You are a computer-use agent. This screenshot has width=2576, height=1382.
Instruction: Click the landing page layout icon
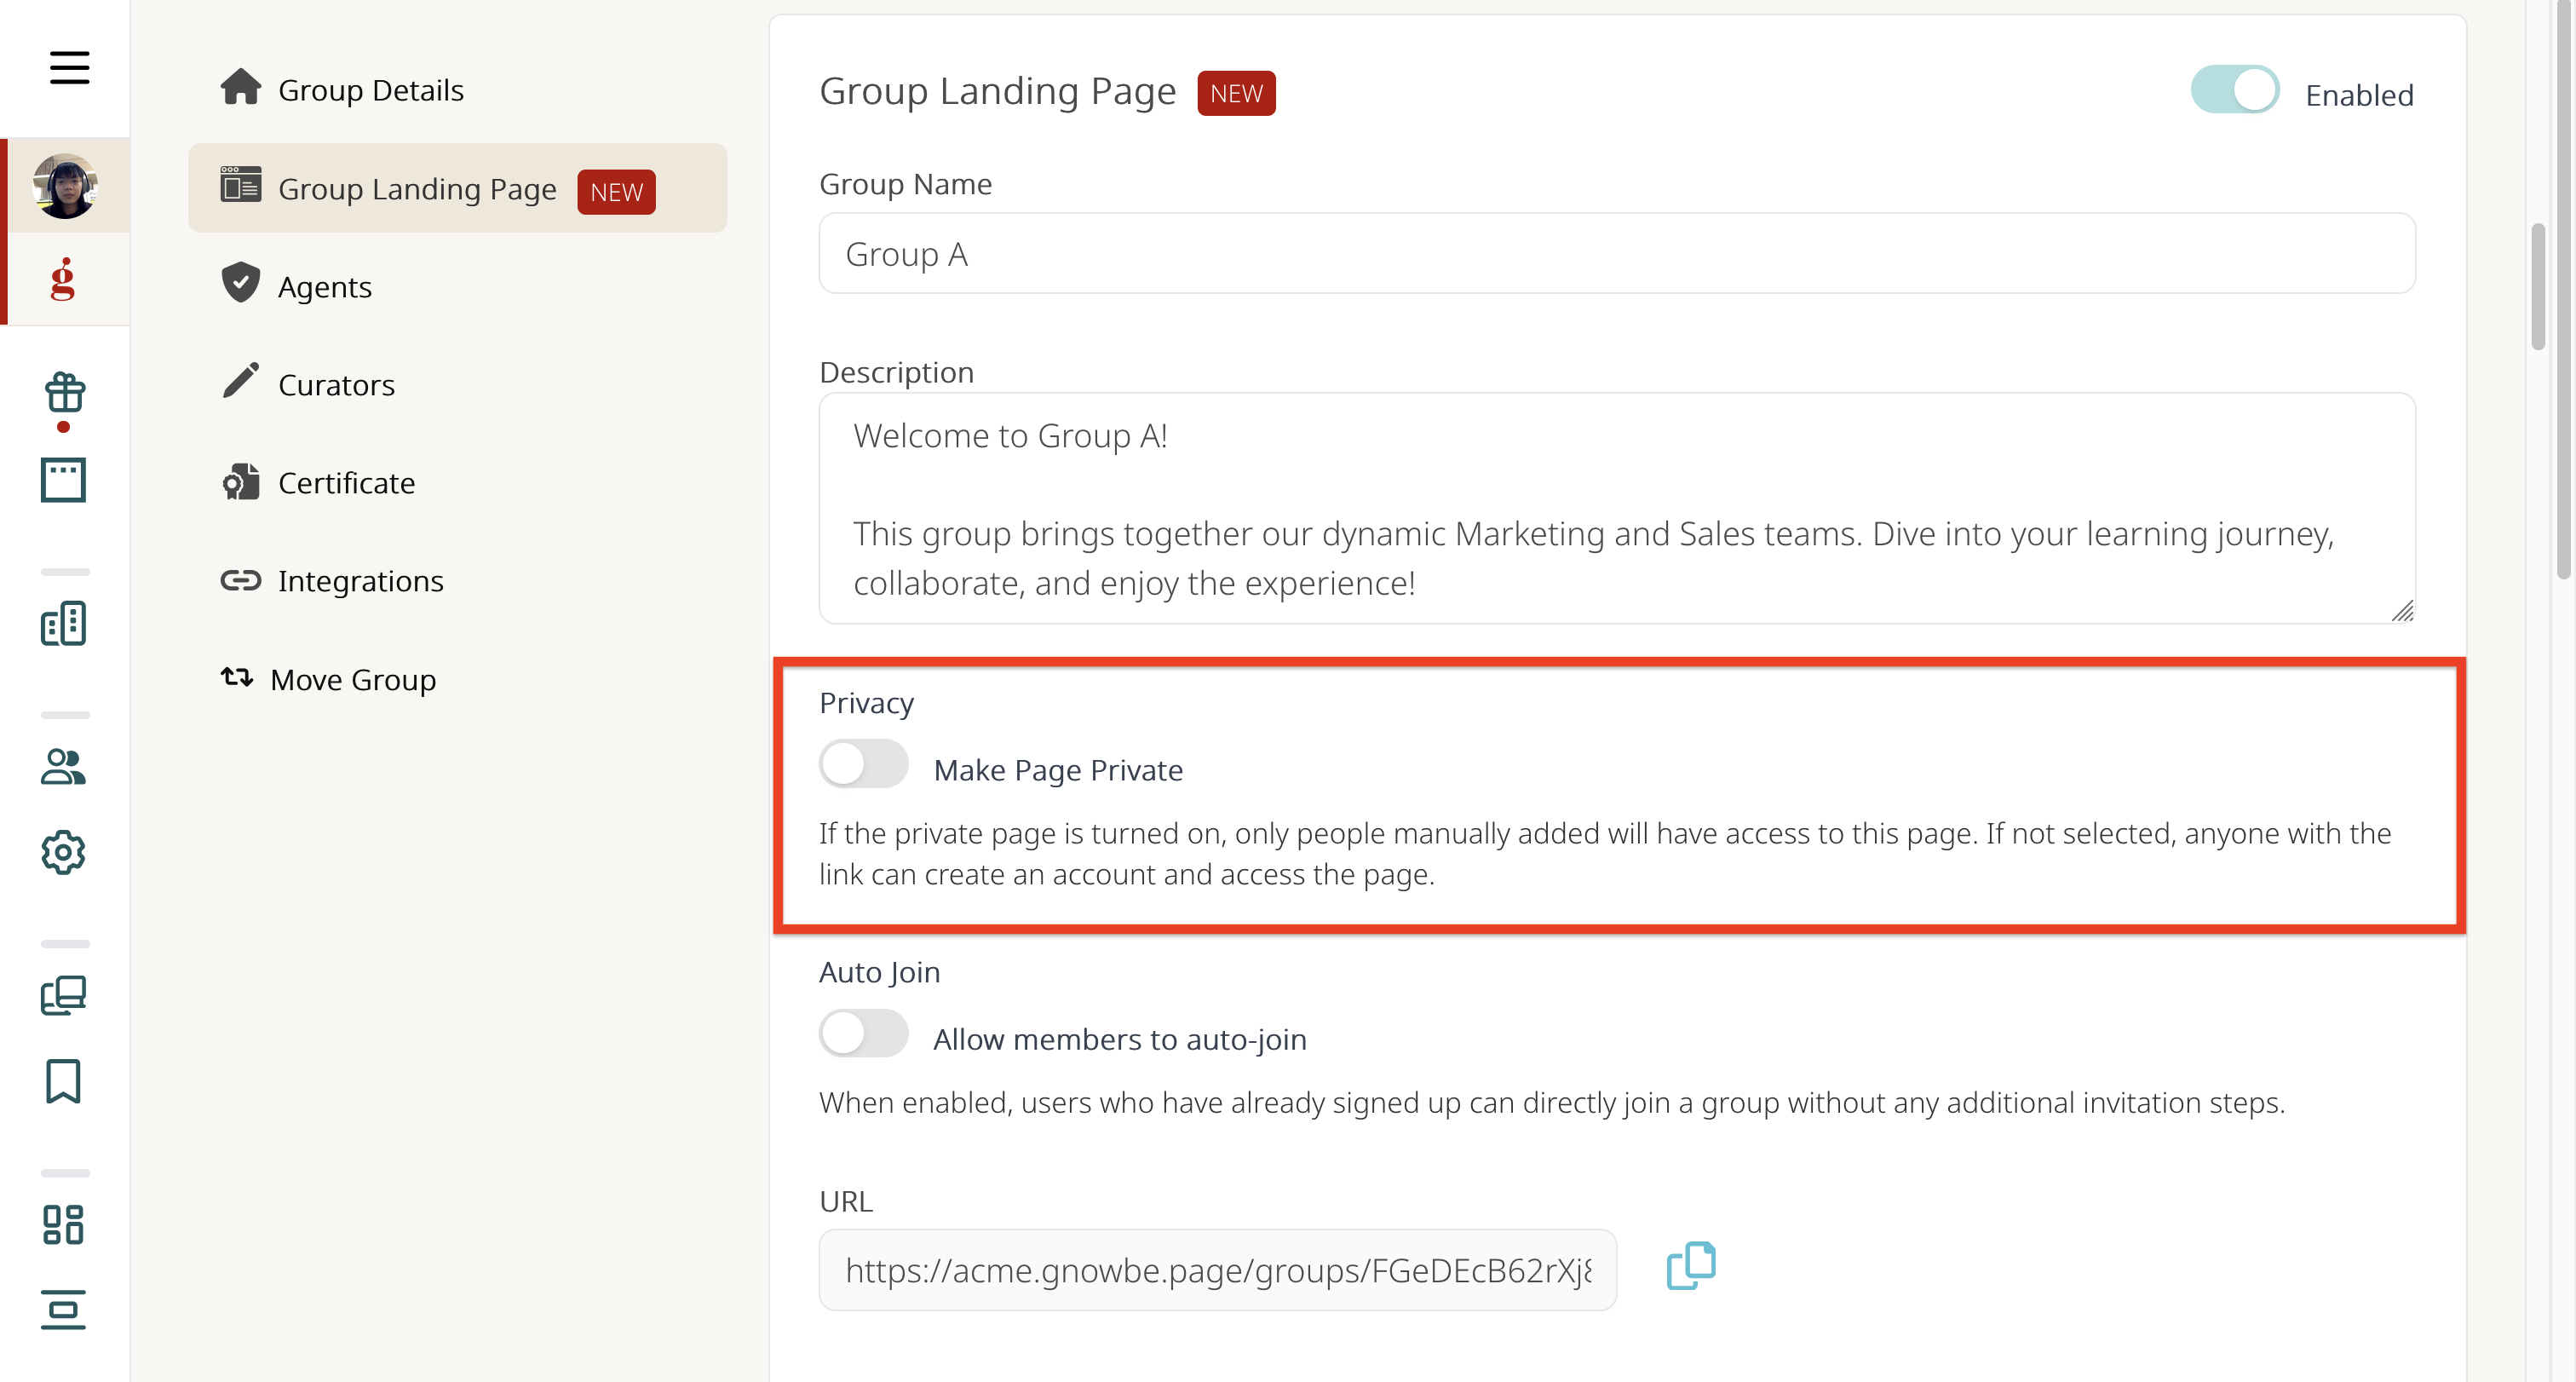coord(241,184)
